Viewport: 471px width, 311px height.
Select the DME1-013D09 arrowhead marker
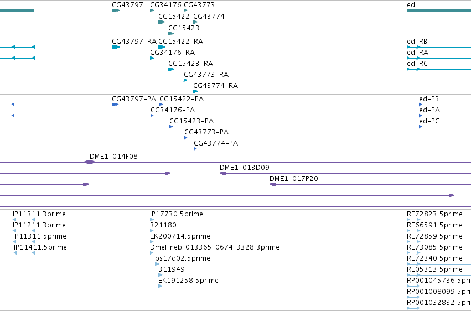222,173
